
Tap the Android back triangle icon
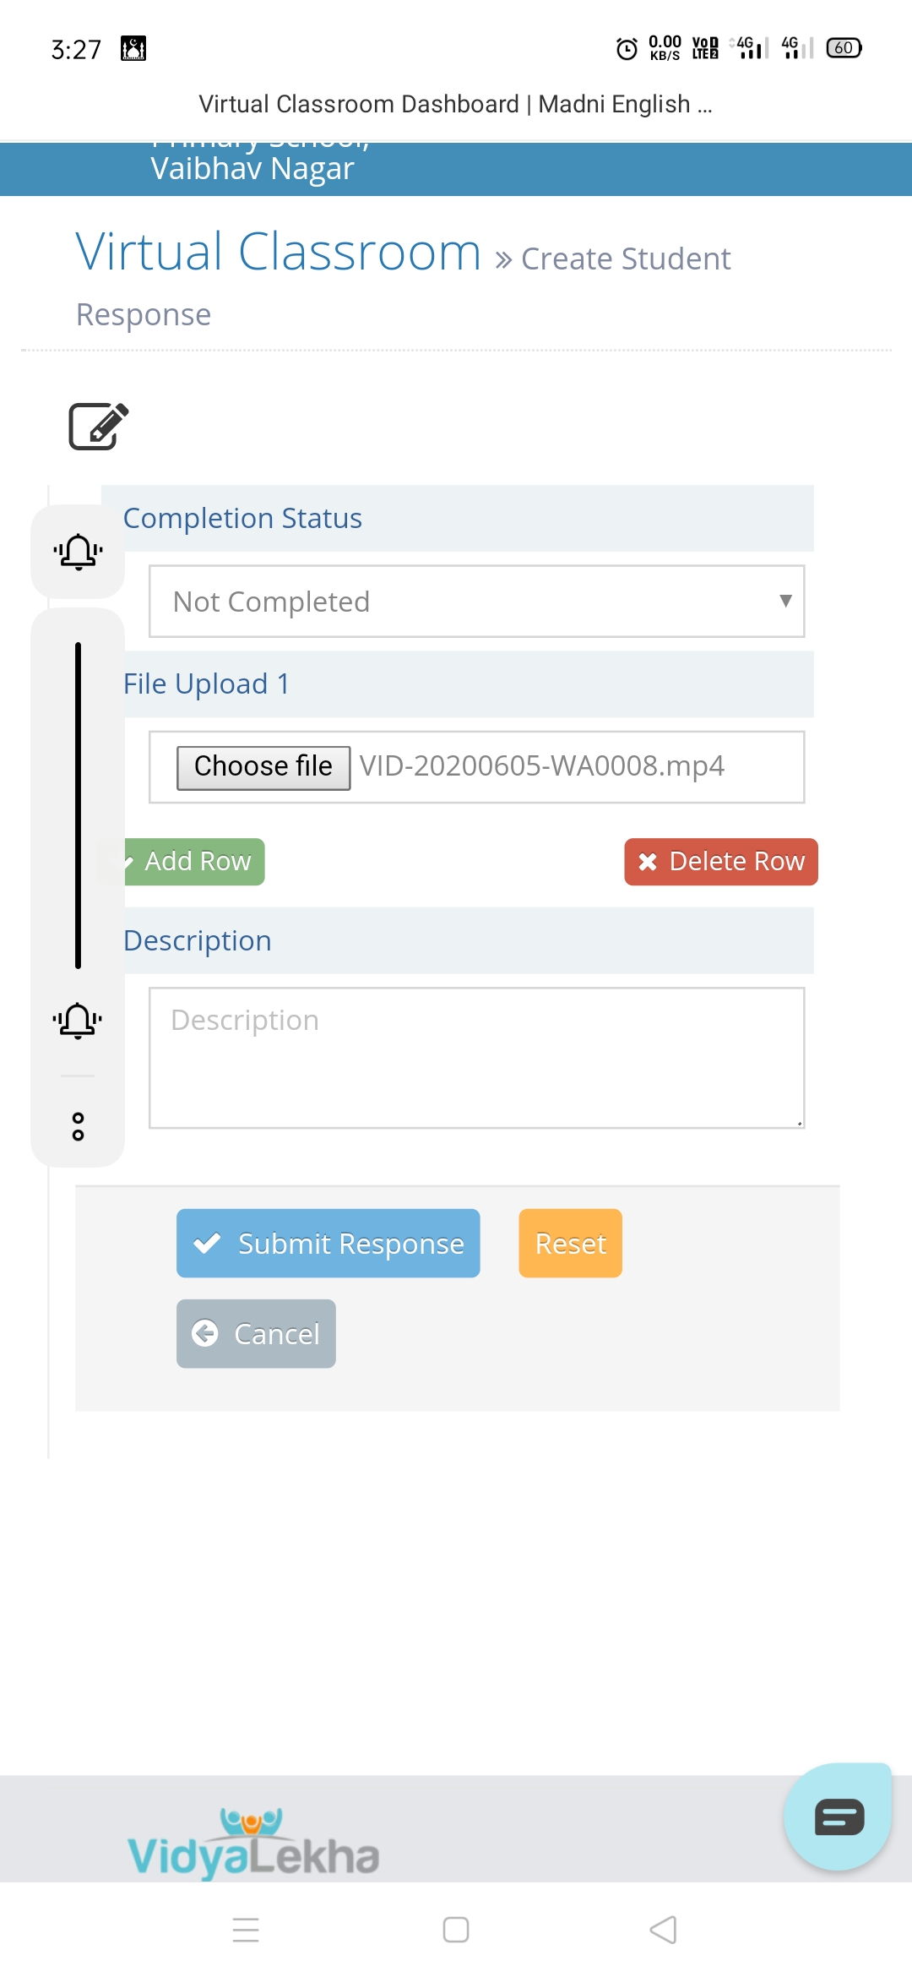tap(664, 1930)
